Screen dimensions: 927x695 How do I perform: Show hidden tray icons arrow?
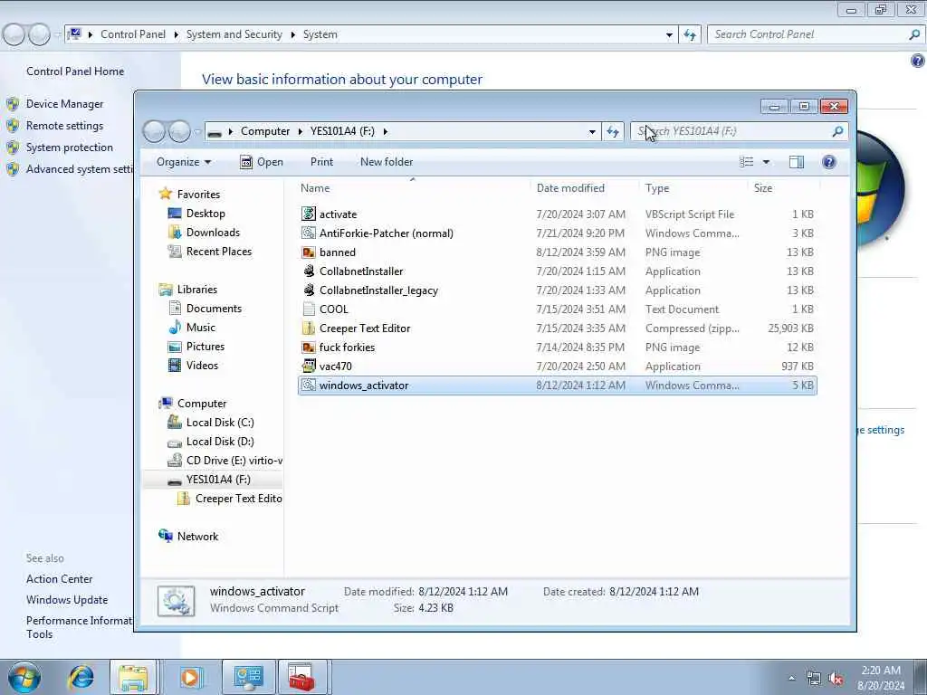(791, 679)
